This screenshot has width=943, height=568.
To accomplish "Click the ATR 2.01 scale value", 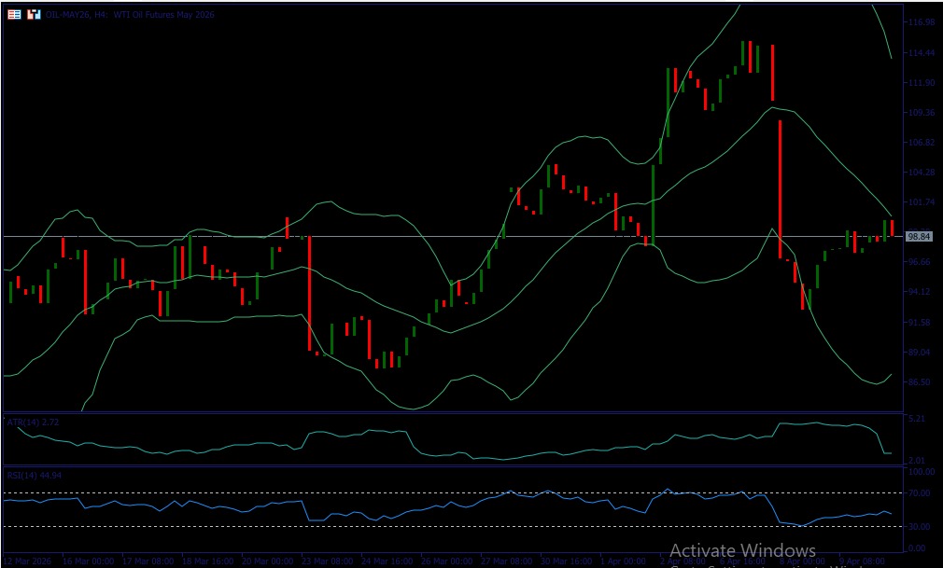I will tap(919, 460).
